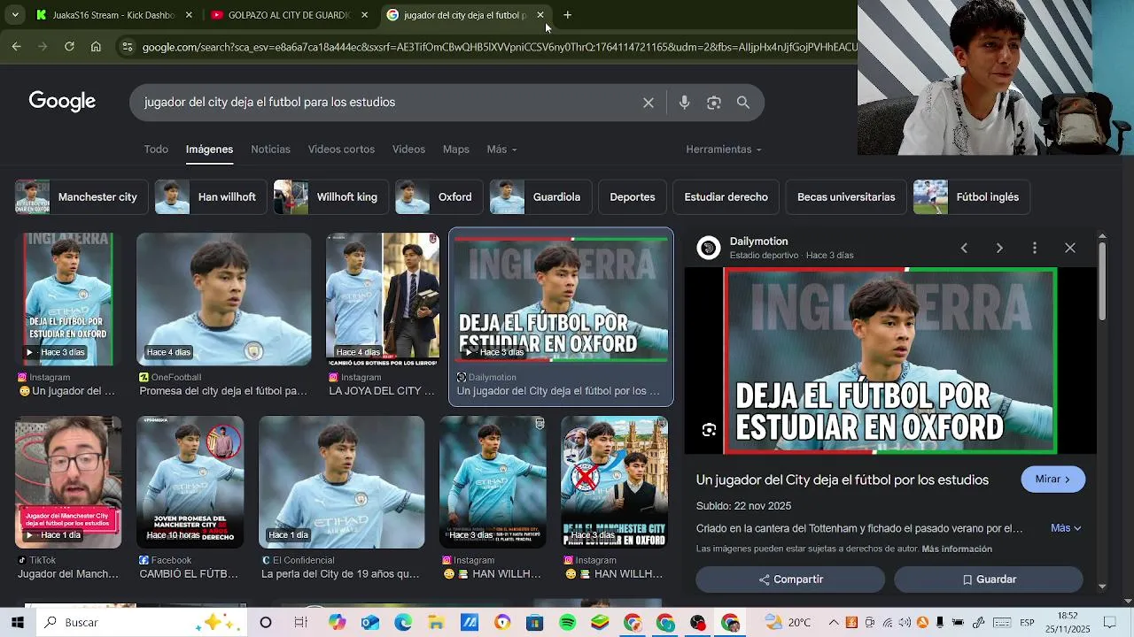Clear the search box text with X
Image resolution: width=1134 pixels, height=637 pixels.
click(649, 103)
